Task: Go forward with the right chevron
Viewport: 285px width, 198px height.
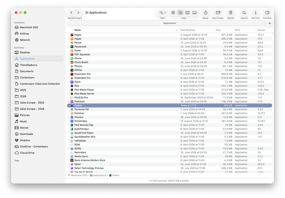Action: click(x=78, y=12)
